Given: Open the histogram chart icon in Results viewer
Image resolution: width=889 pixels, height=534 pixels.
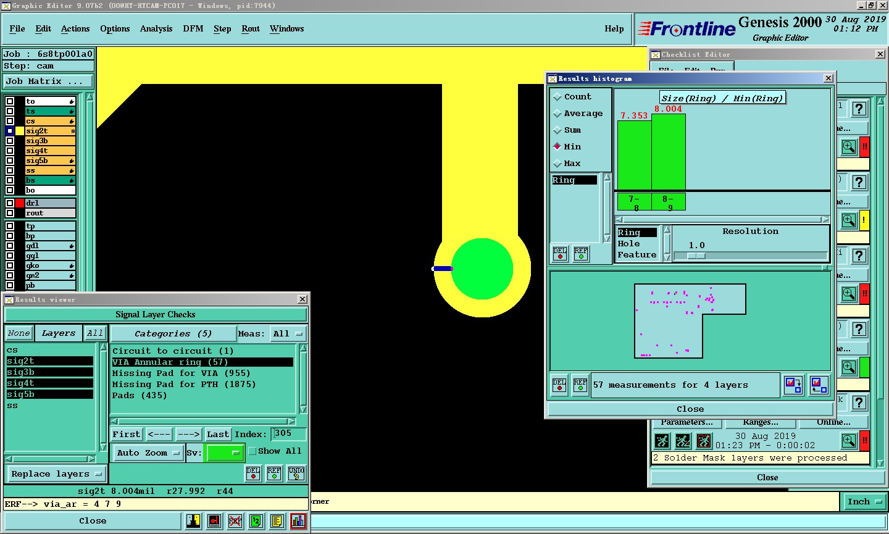Looking at the screenshot, I should pos(298,521).
